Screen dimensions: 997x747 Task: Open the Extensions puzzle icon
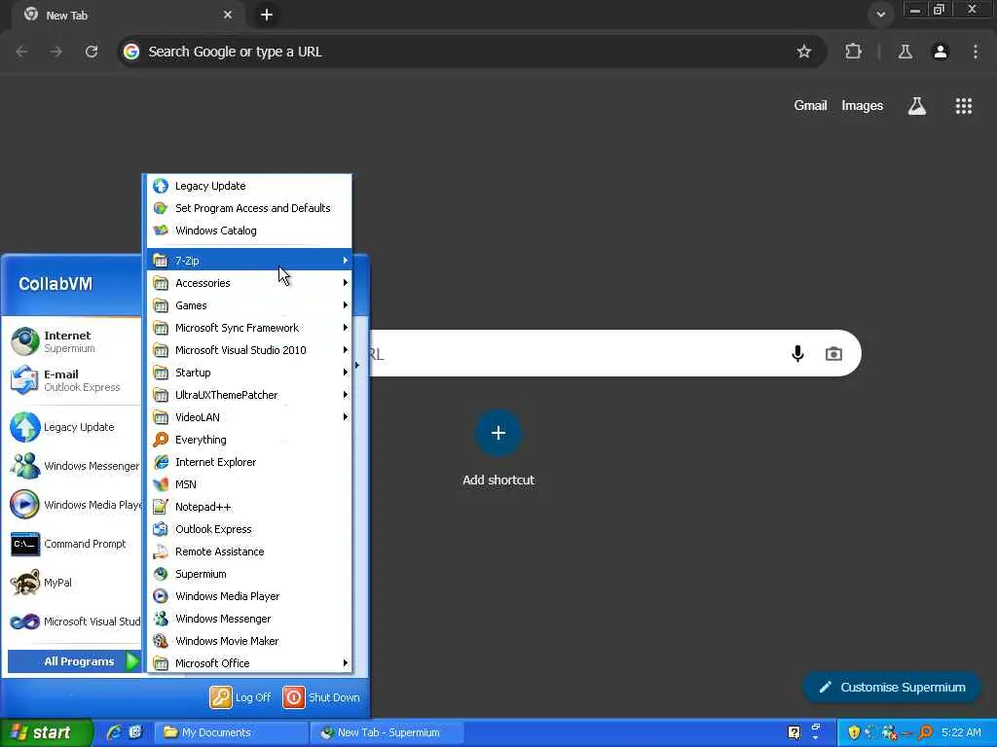click(x=853, y=52)
